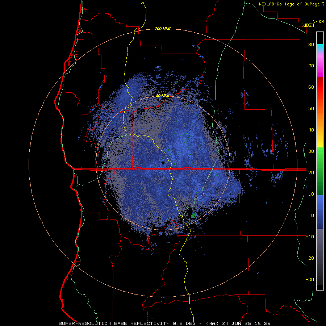Click the red segment of the color bar
326x326 pixels.
[320, 88]
